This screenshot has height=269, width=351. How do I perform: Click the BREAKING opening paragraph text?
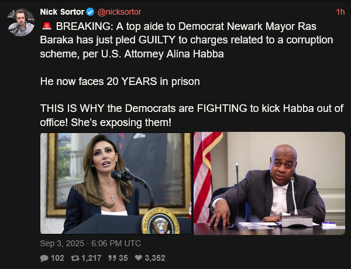[x=187, y=40]
